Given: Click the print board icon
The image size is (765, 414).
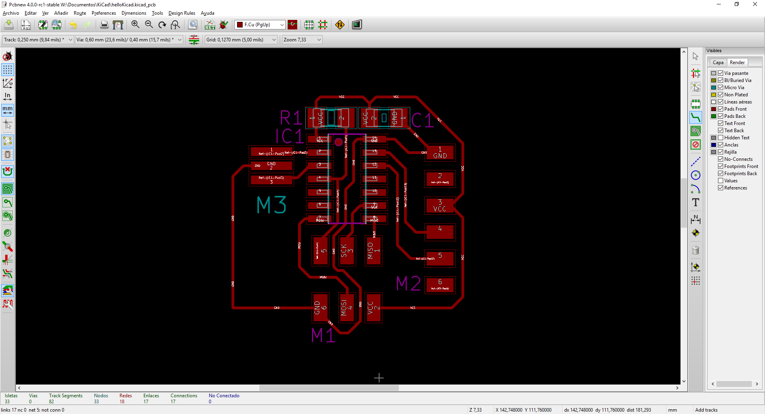Looking at the screenshot, I should [104, 25].
